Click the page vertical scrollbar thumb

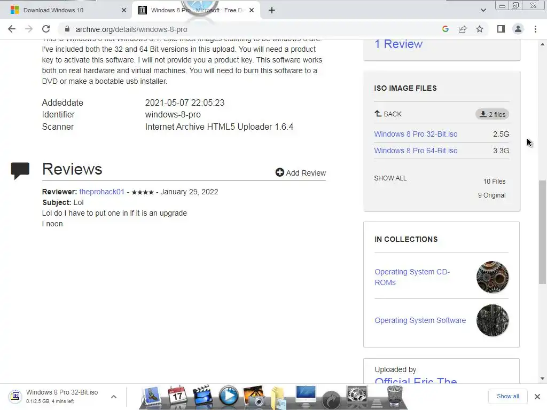click(542, 232)
